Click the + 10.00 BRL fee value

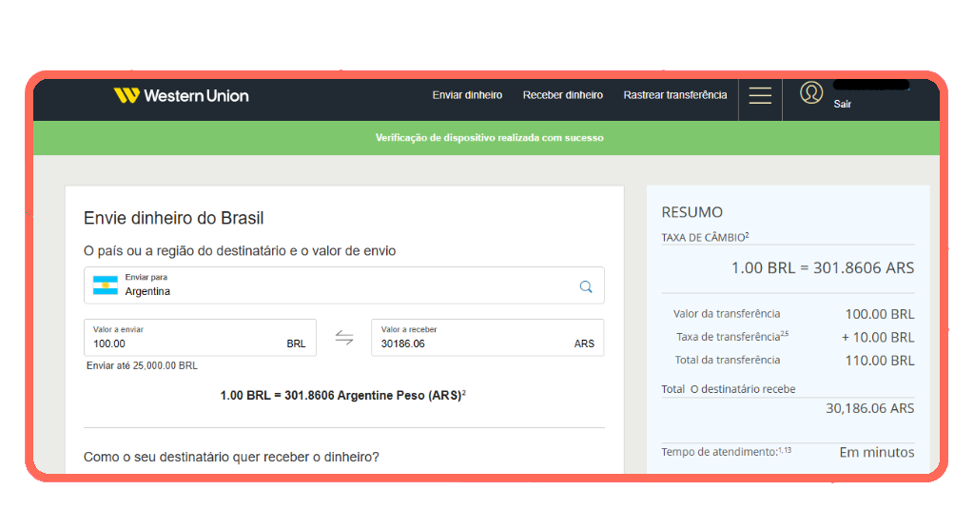[x=878, y=338]
